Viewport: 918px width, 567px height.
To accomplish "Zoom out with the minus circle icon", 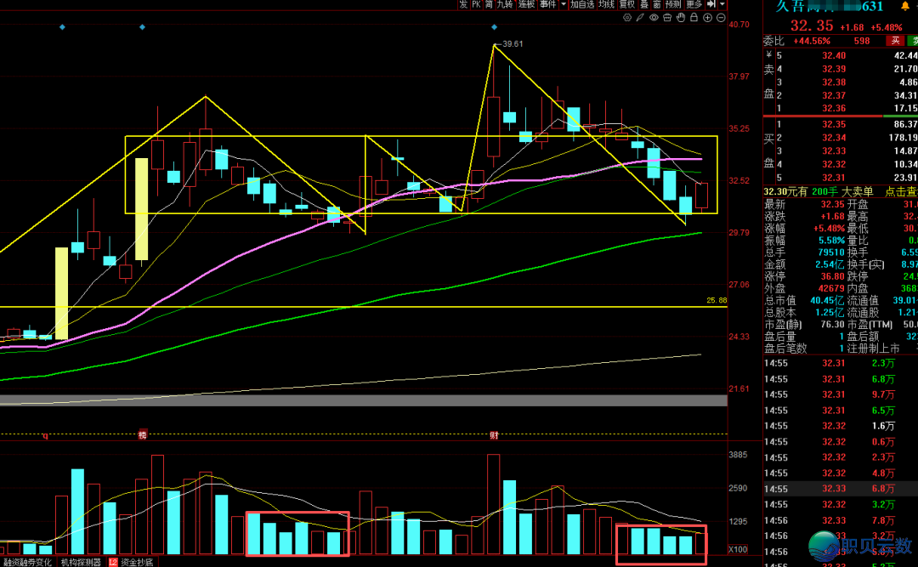I will click(x=721, y=18).
